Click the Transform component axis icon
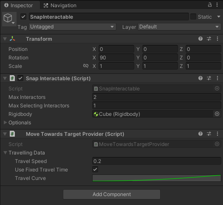Screen dimensions: 223x205 tap(12, 39)
